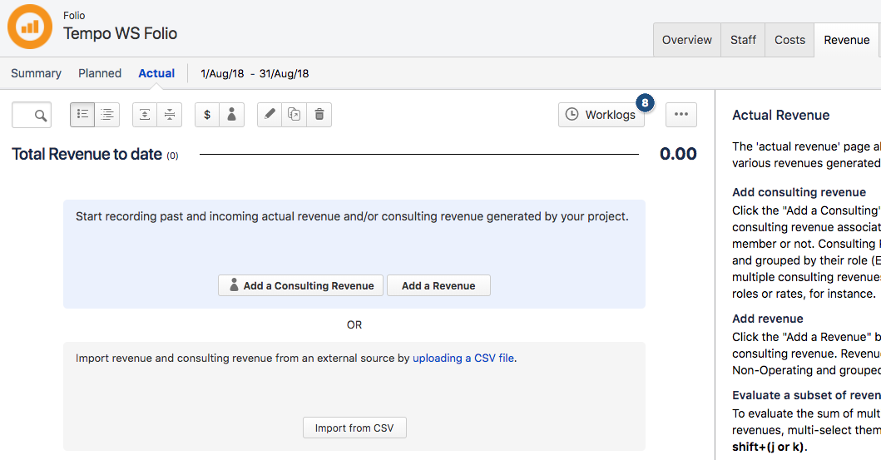Open the three-dots more options menu

pos(681,115)
